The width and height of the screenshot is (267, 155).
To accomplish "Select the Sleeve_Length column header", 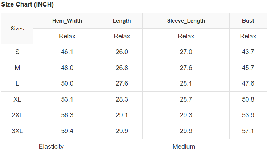I will [186, 21].
